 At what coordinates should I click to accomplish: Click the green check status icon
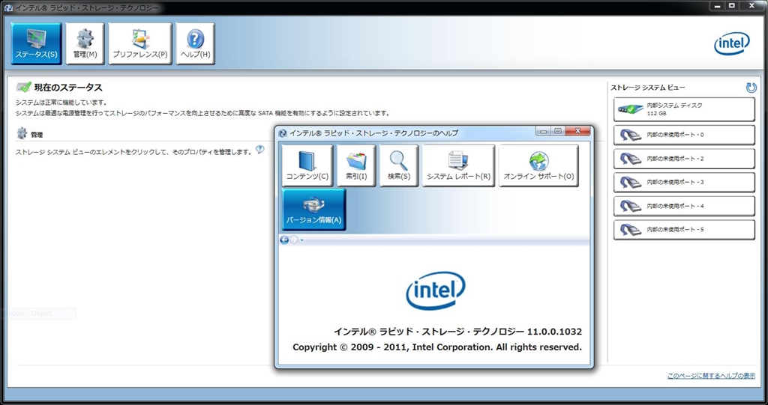coord(23,87)
